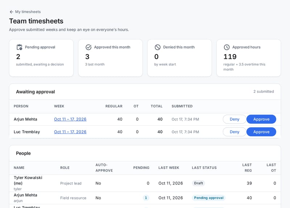This screenshot has height=208, width=290.
Task: Click Arjun Mehta in Awaiting approval table
Action: (25, 119)
